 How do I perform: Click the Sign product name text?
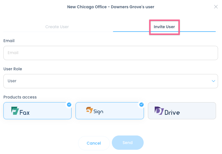tap(99, 112)
